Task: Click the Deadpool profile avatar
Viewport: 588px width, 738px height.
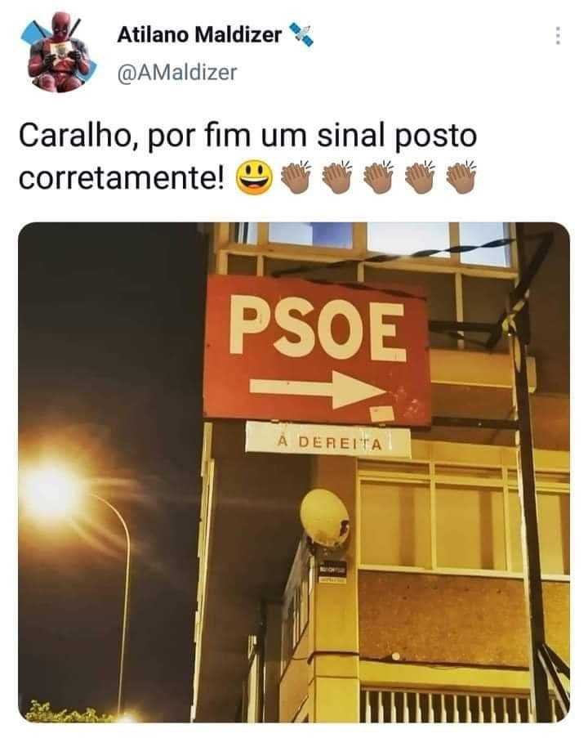Action: click(58, 52)
